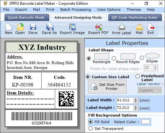Open the Label Vendor Custom dropdown

150,90
